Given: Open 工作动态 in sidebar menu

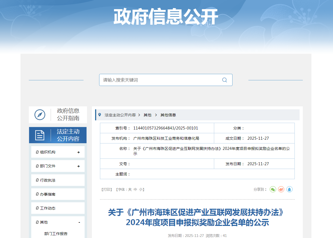Looking at the screenshot, I should [x=48, y=208].
